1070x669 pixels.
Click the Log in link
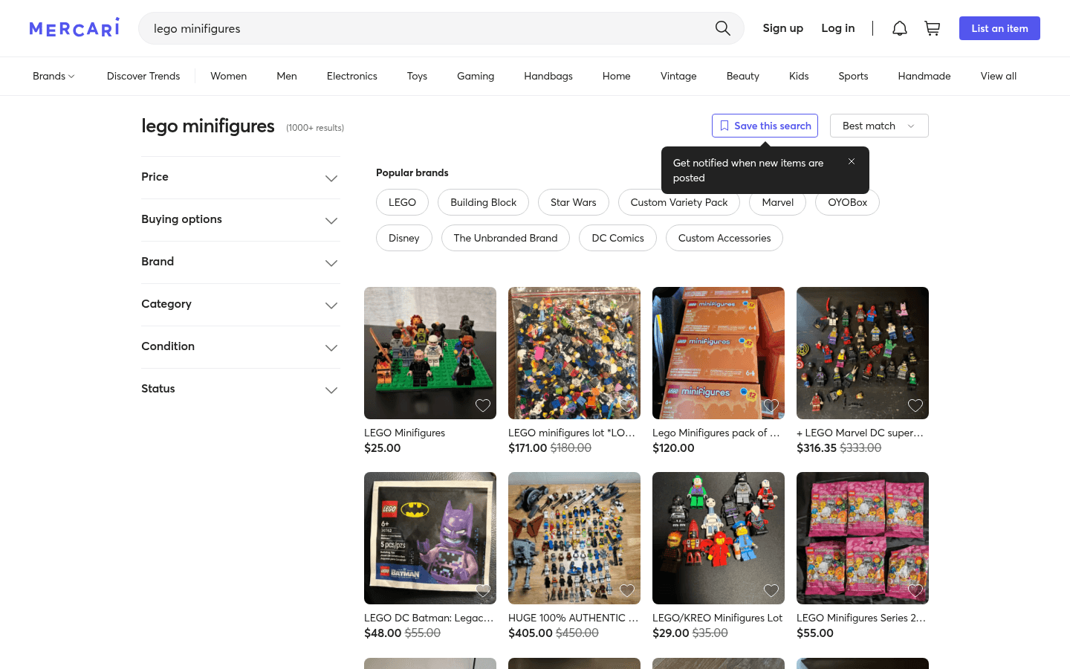[x=838, y=28]
